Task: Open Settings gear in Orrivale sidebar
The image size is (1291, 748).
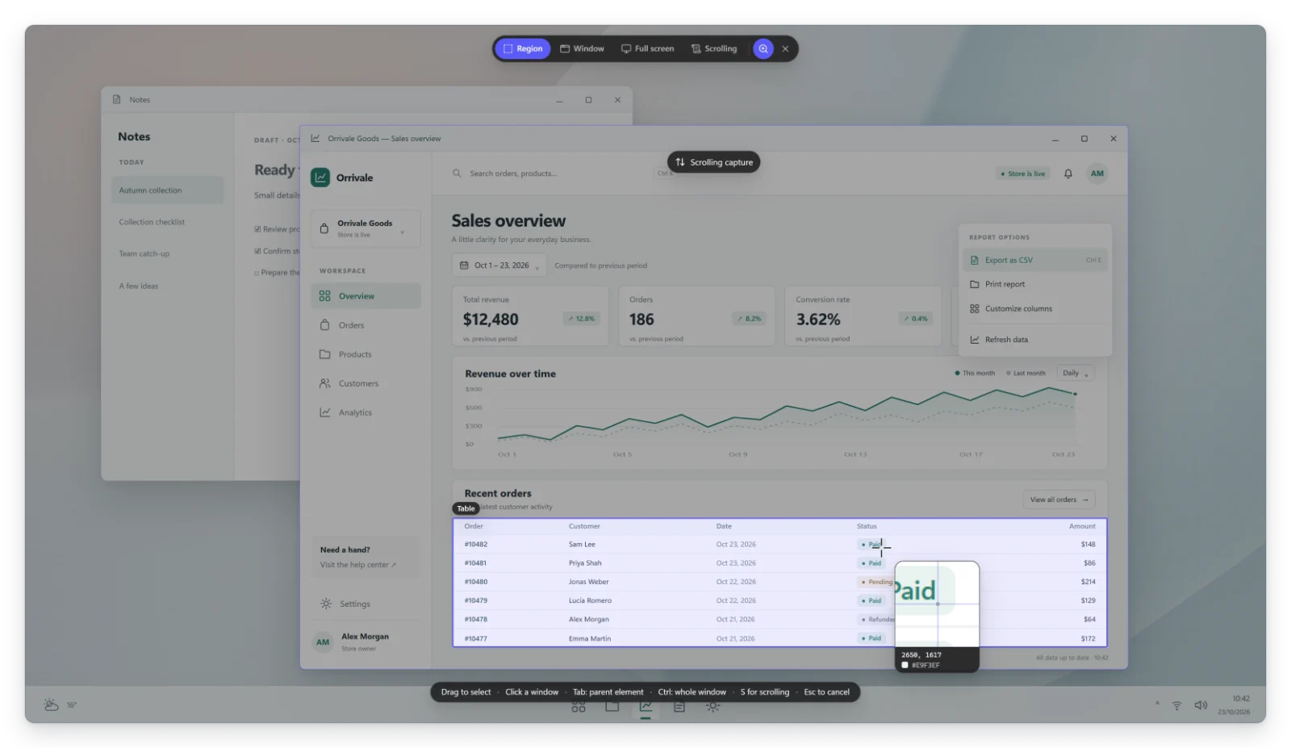Action: click(x=326, y=604)
